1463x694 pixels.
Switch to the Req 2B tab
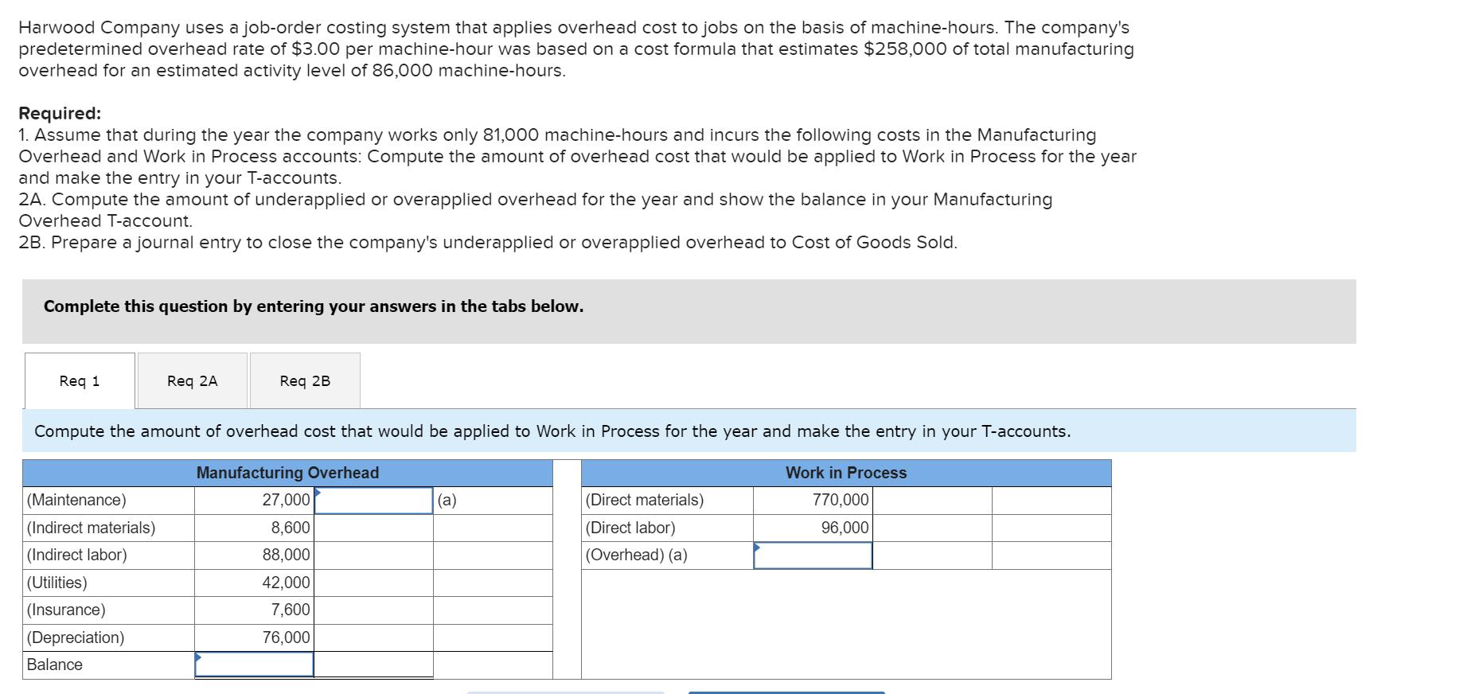pos(305,380)
